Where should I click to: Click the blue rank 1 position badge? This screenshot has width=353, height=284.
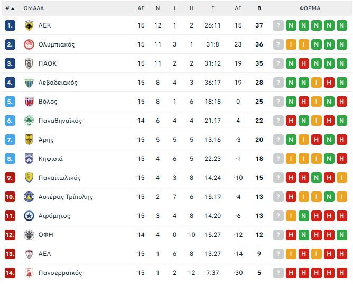(10, 25)
